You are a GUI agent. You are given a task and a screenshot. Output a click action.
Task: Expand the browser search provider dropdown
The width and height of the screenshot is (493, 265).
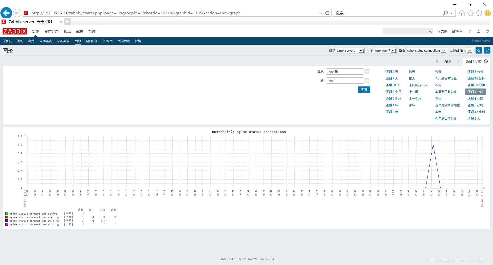451,13
